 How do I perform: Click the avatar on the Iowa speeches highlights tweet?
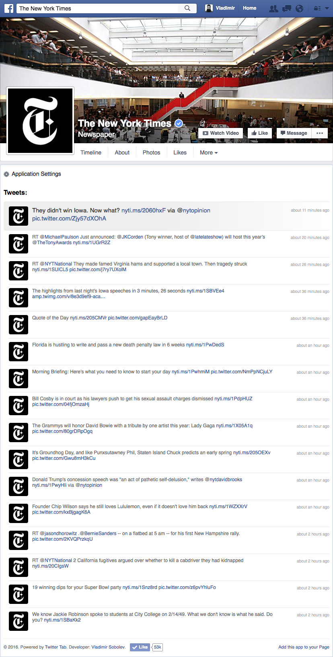pos(18,297)
